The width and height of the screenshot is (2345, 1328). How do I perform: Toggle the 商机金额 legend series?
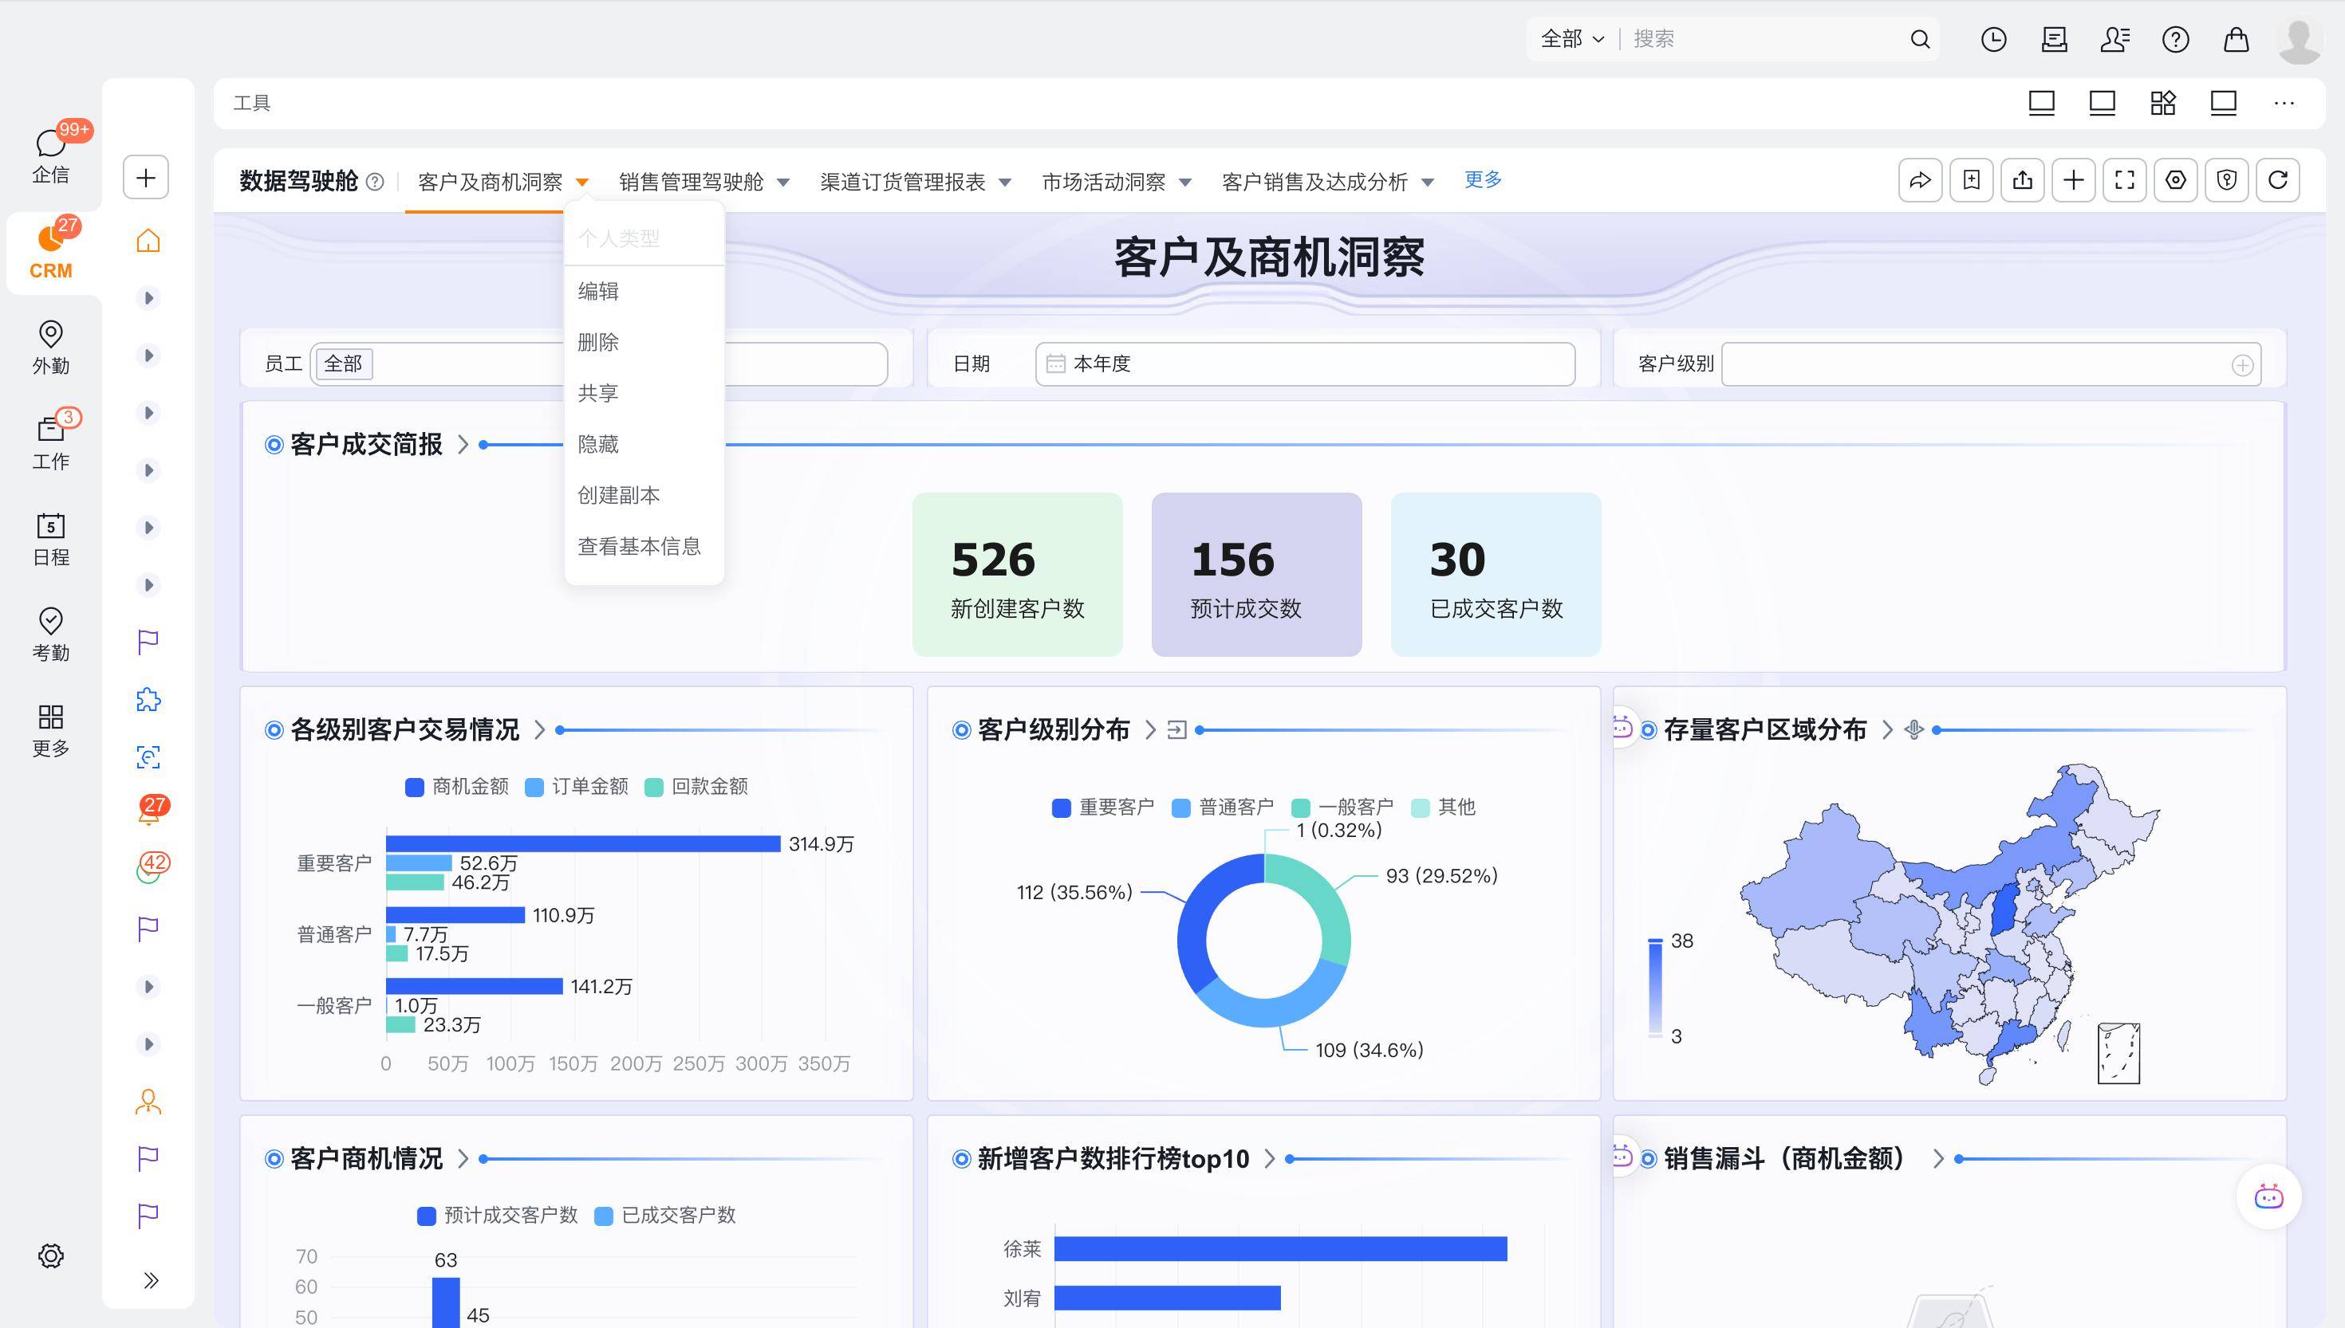(x=457, y=786)
